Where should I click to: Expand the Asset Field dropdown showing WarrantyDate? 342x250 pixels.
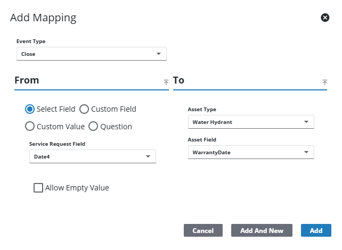[x=250, y=152]
